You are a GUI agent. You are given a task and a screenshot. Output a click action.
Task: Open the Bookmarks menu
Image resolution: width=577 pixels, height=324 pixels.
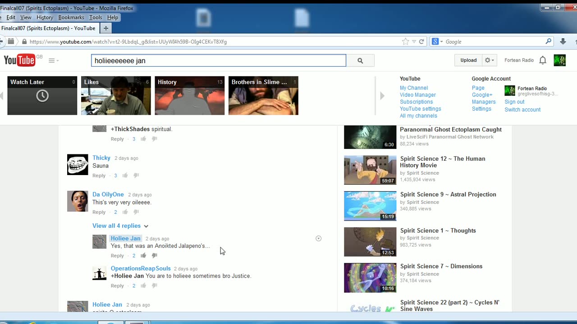71,18
